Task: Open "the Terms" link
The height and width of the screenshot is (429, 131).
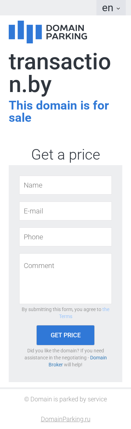Action: point(84,313)
